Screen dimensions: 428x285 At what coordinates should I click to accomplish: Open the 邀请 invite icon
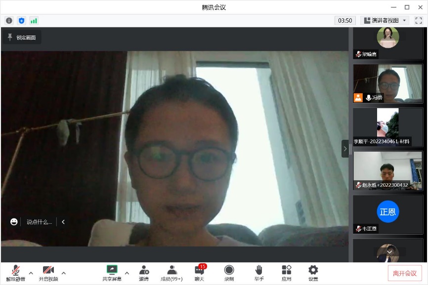(x=144, y=273)
